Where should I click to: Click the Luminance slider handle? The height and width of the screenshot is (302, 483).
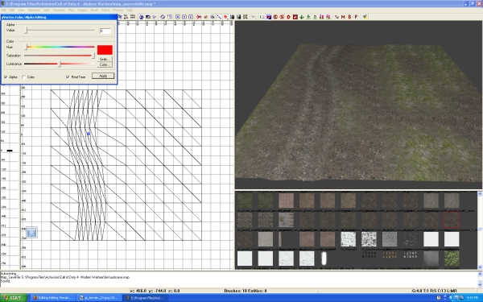(60, 64)
